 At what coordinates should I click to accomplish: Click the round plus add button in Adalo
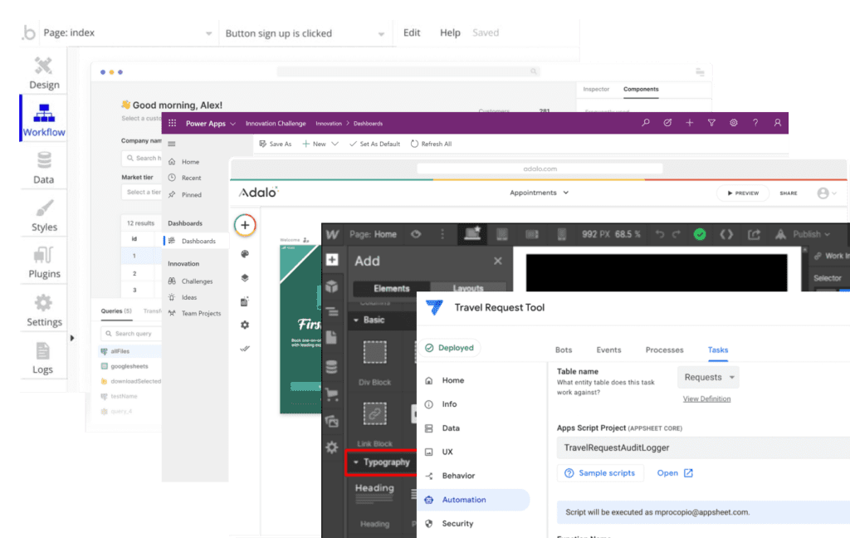[245, 225]
